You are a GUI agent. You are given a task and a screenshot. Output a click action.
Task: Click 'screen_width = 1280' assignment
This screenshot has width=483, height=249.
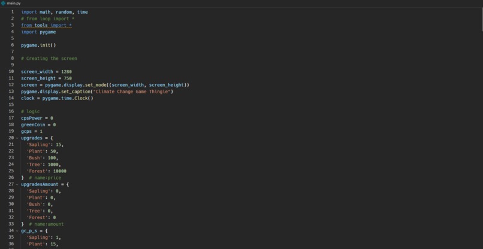(47, 72)
